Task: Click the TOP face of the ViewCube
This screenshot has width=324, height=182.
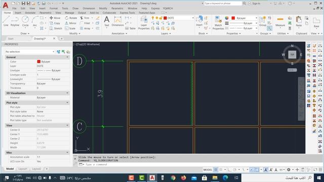Action: click(x=292, y=55)
